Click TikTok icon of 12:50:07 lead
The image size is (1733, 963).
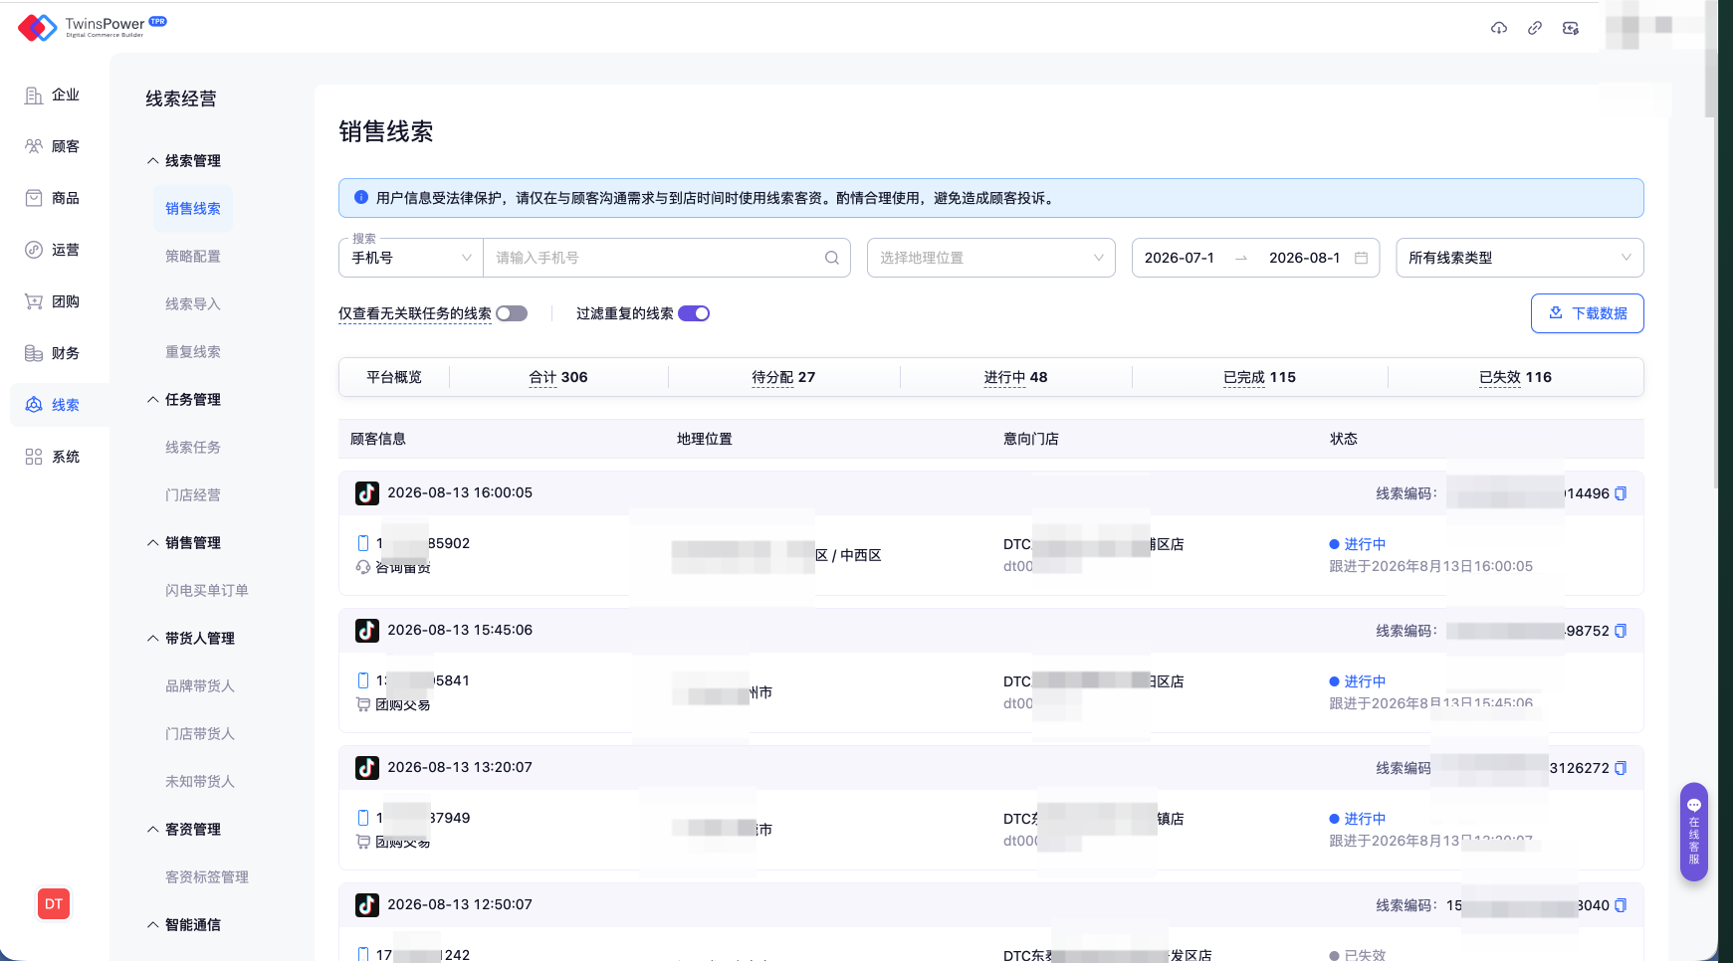(x=367, y=905)
